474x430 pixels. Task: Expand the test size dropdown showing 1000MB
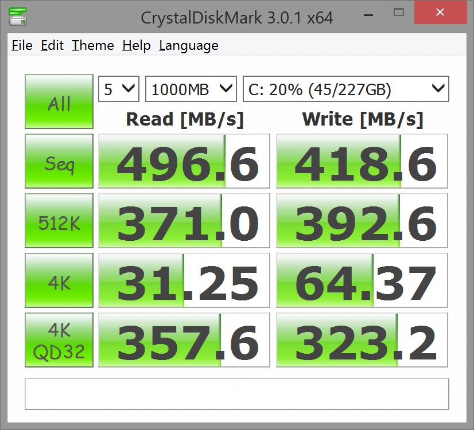191,89
